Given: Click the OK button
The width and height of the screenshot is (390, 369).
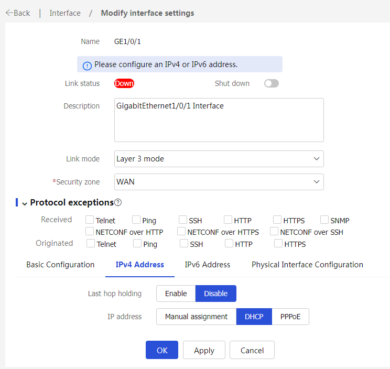Looking at the screenshot, I should pos(162,350).
